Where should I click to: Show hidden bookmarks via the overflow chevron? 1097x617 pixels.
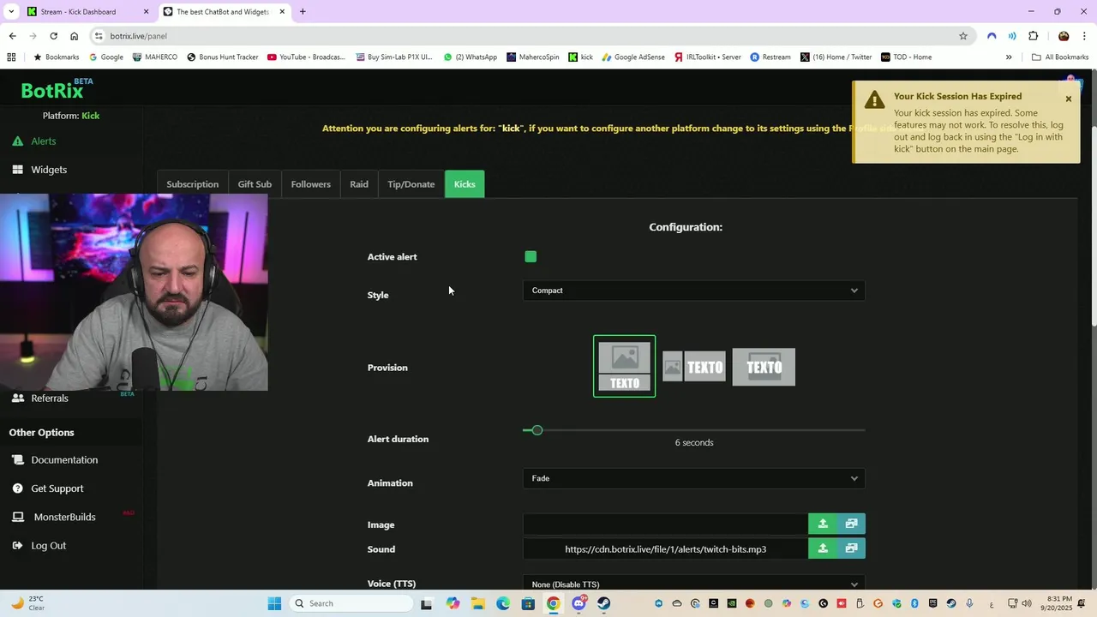point(1009,57)
